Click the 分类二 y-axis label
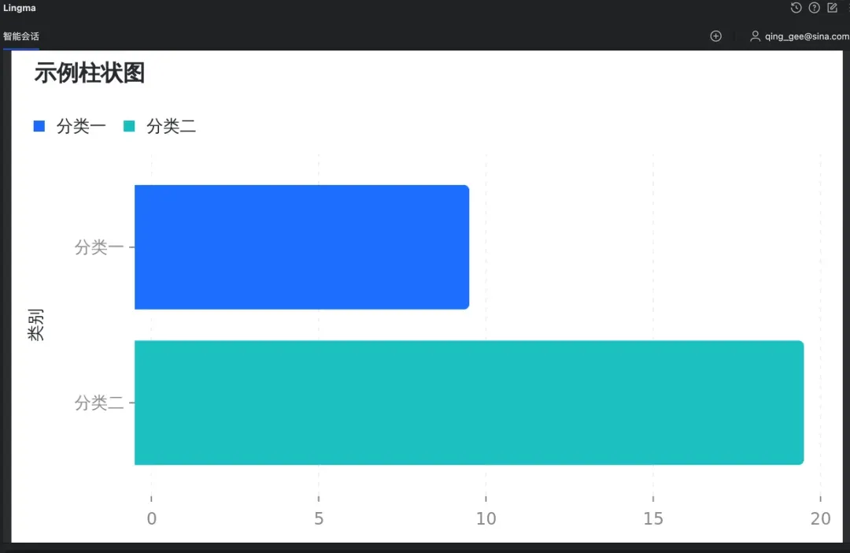Image resolution: width=850 pixels, height=553 pixels. pyautogui.click(x=99, y=403)
